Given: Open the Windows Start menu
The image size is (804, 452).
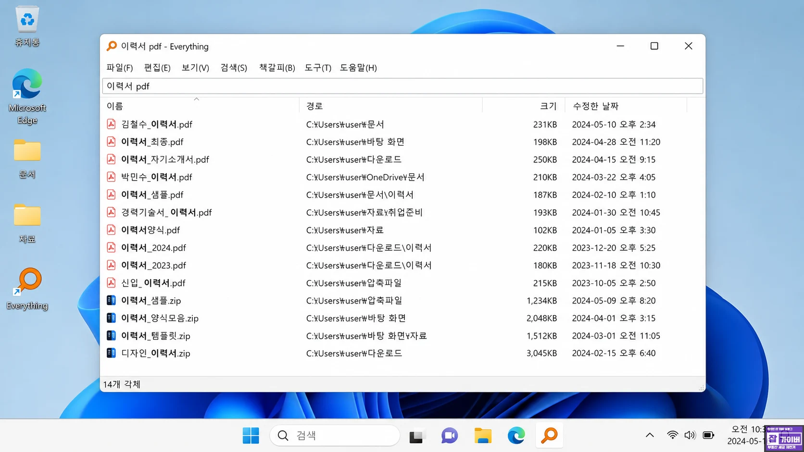Looking at the screenshot, I should [251, 436].
